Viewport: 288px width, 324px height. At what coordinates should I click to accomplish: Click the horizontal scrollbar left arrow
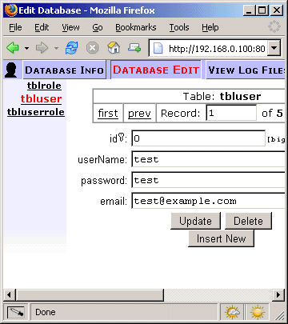[x=10, y=295]
